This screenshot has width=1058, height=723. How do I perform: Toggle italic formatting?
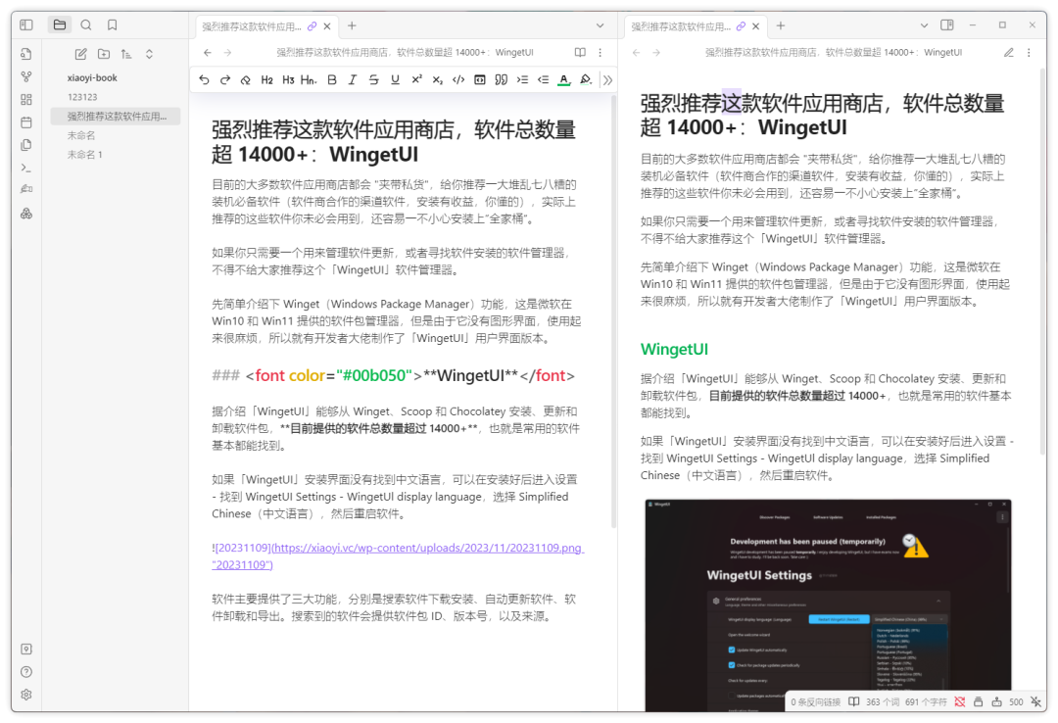pyautogui.click(x=353, y=79)
